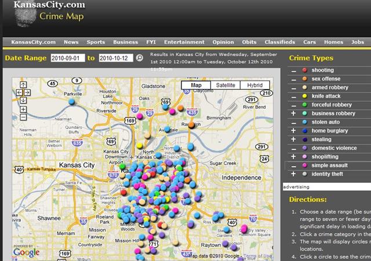Open the Entertainment menu item

tap(184, 42)
